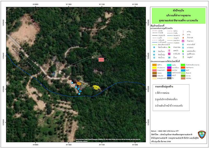Click the circle marker above the yellow building
209x148 pixels.
97,83
